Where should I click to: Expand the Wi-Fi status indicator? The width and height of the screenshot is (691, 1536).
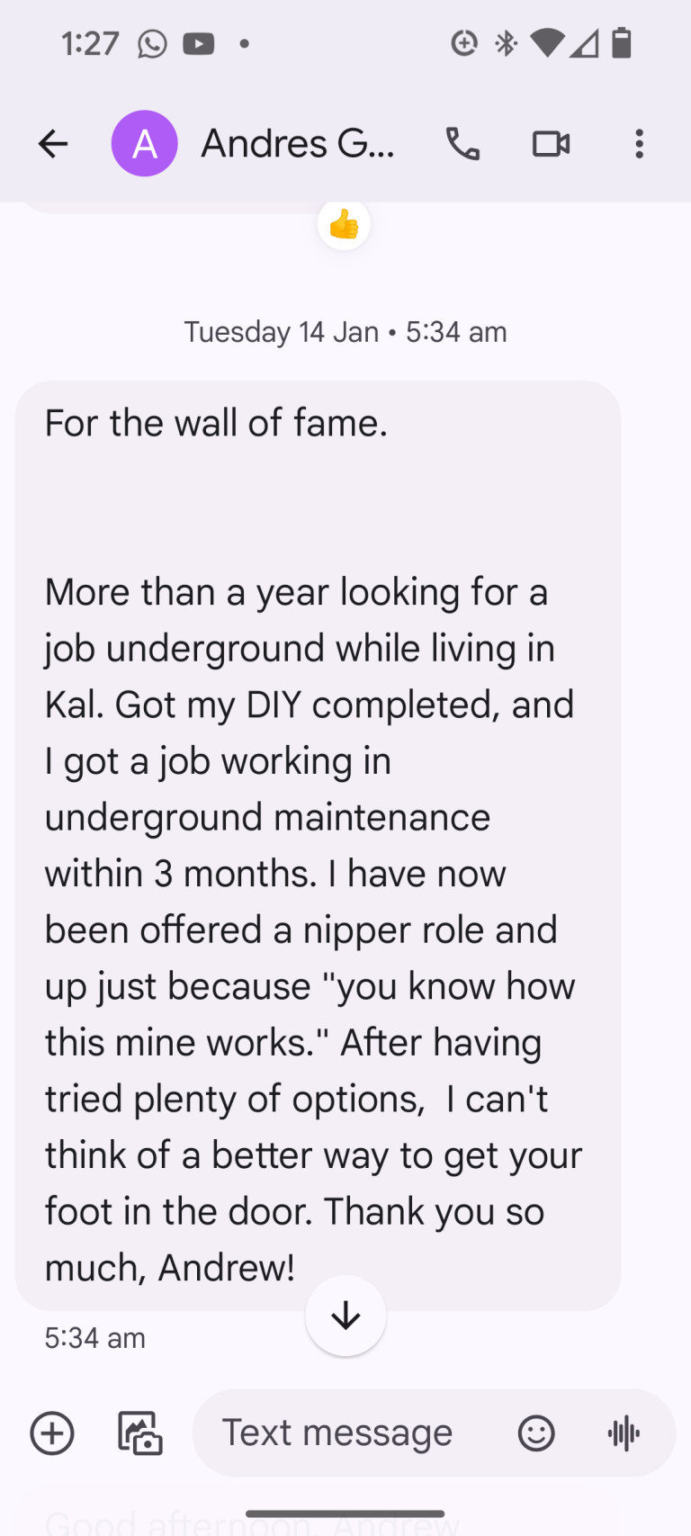(545, 42)
